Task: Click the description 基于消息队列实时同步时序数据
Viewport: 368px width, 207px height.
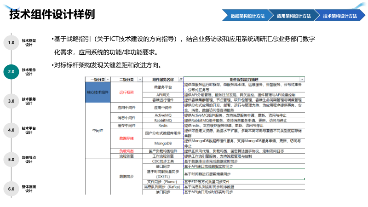Action: [x=209, y=187]
